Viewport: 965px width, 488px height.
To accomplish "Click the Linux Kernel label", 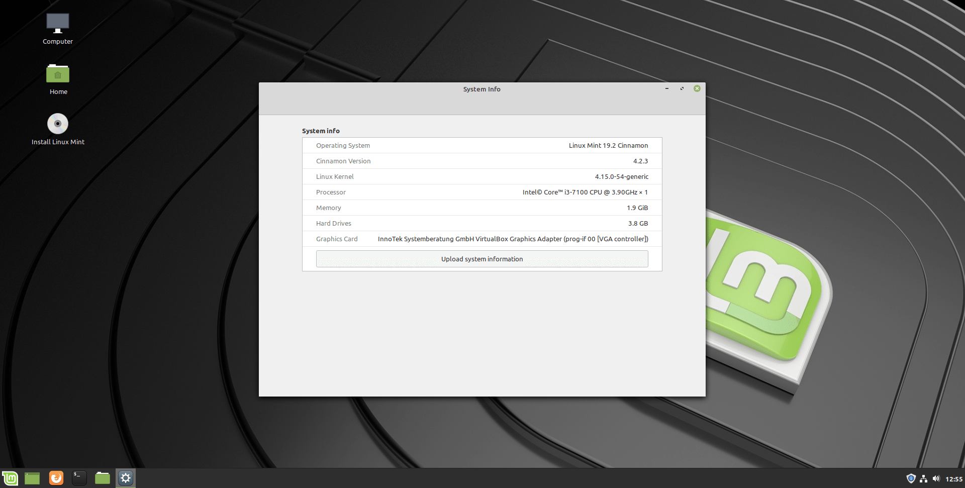I will click(335, 176).
